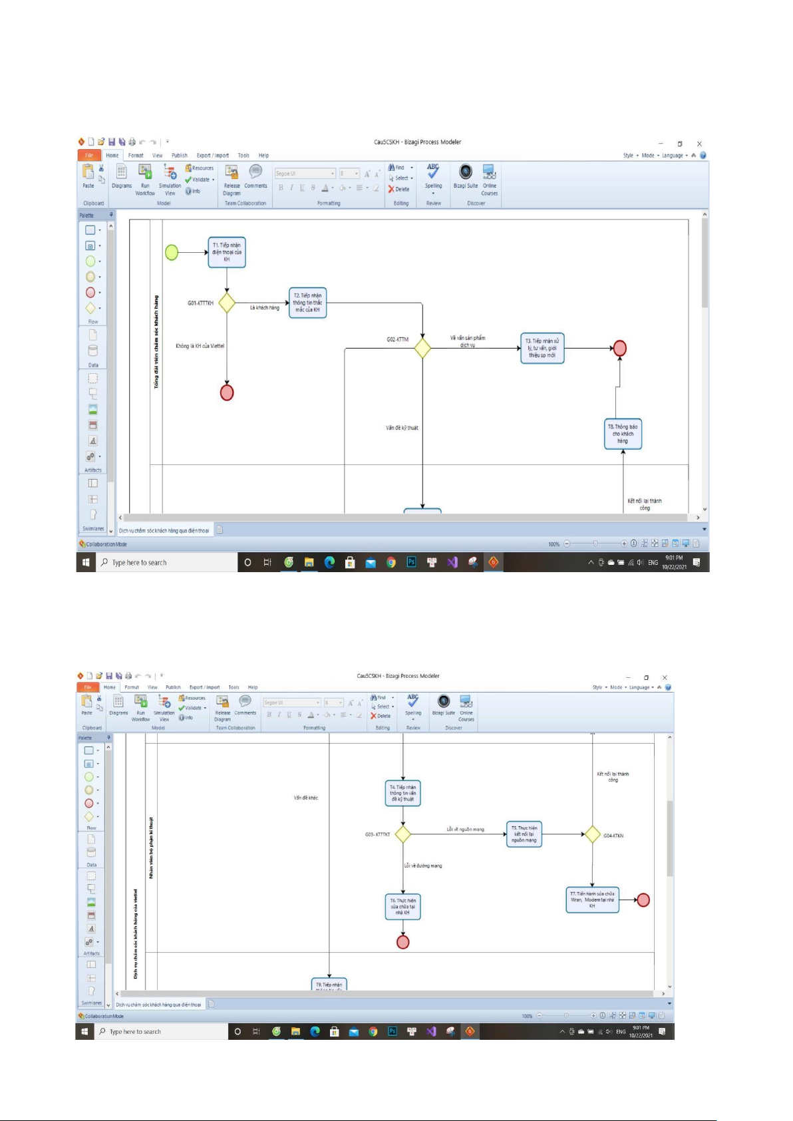Click Spelling check icon in upper window
This screenshot has height=1121, width=793.
(x=433, y=172)
